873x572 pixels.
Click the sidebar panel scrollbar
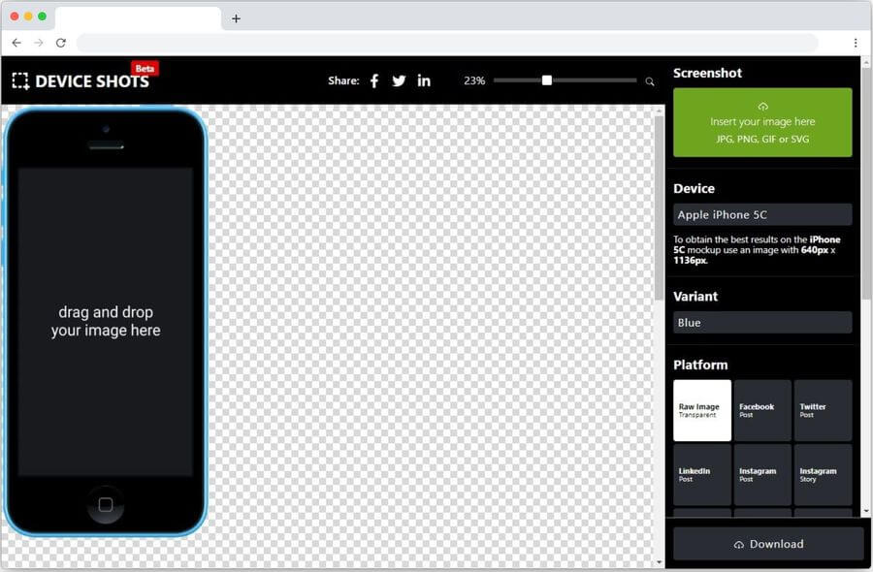pyautogui.click(x=866, y=183)
